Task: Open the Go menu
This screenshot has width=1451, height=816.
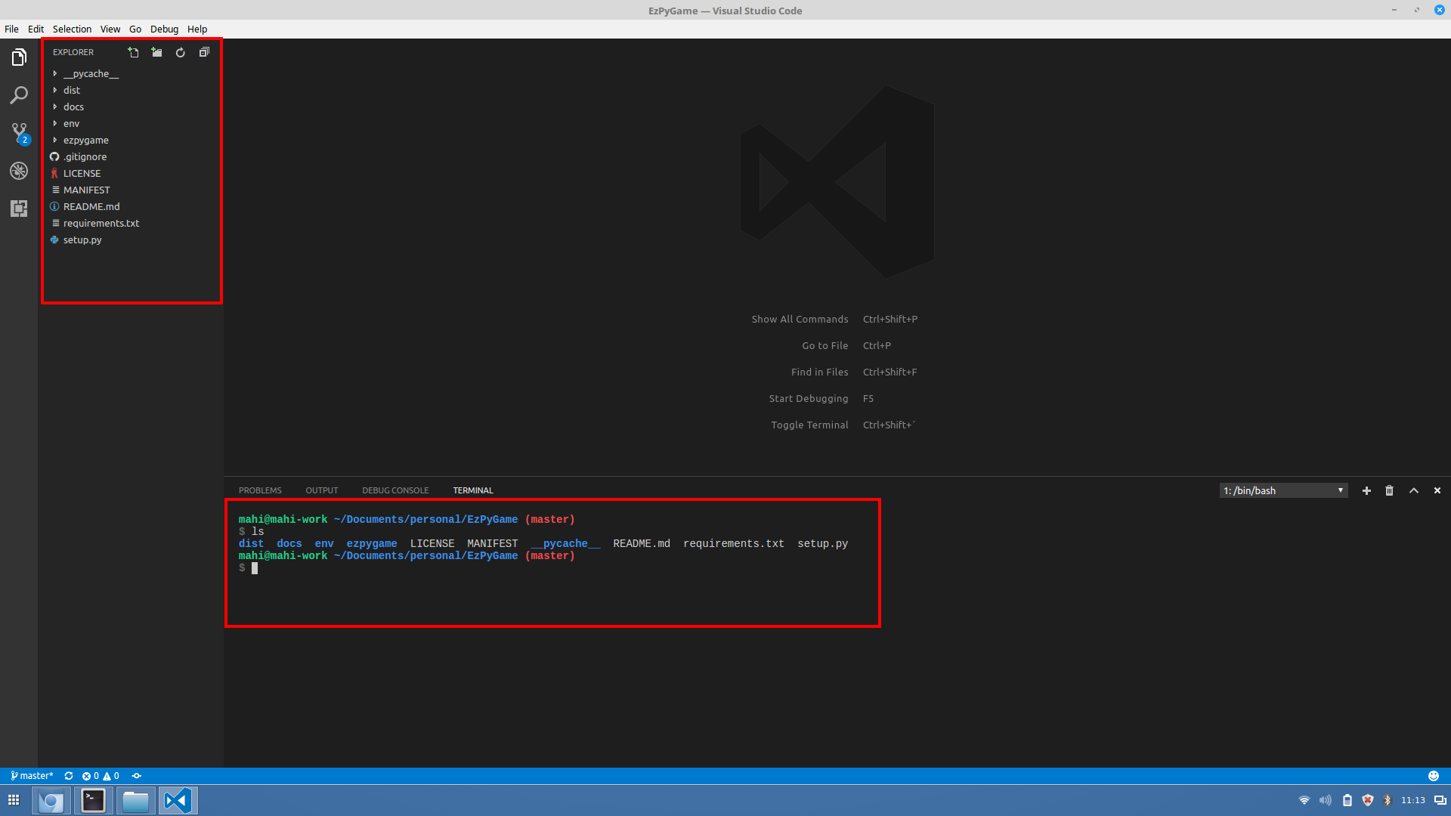Action: tap(135, 29)
